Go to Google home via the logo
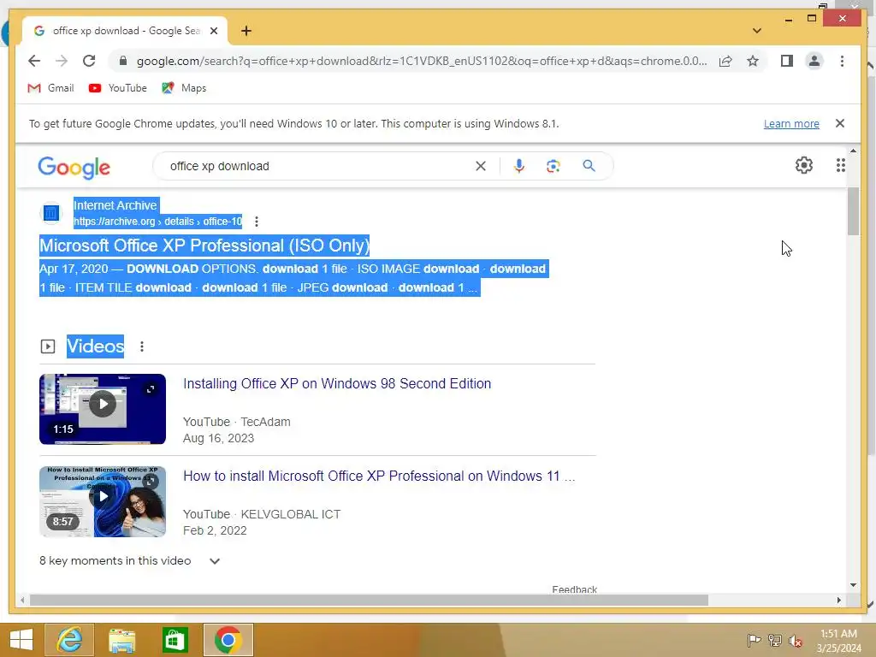Viewport: 876px width, 657px height. 74,167
